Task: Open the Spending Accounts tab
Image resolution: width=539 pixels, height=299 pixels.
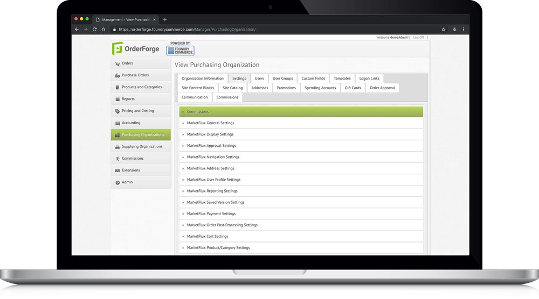Action: (x=320, y=88)
